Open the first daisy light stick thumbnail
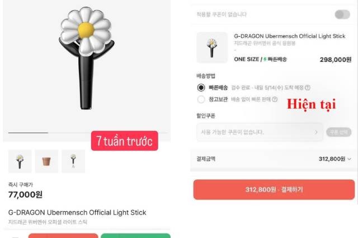Image resolution: width=358 pixels, height=238 pixels. pos(20,161)
